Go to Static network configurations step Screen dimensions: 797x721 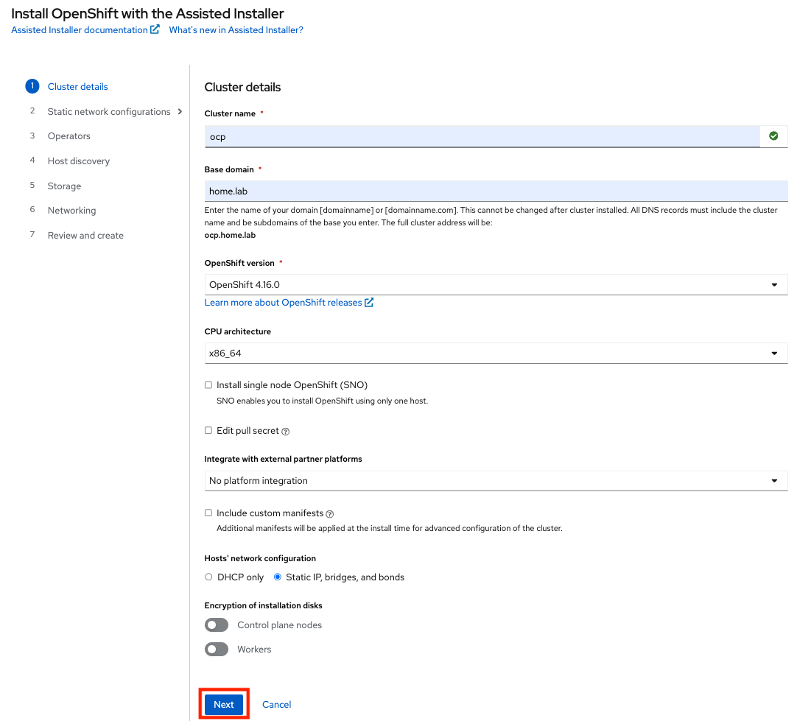click(x=109, y=111)
